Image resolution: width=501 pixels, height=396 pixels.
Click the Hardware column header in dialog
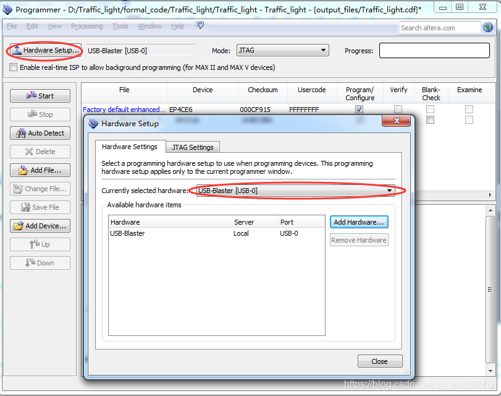(170, 222)
